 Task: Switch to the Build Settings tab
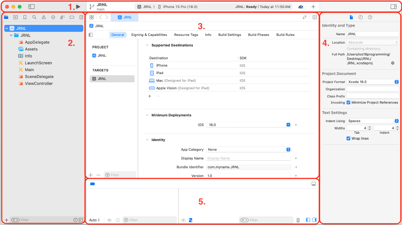[x=230, y=35]
